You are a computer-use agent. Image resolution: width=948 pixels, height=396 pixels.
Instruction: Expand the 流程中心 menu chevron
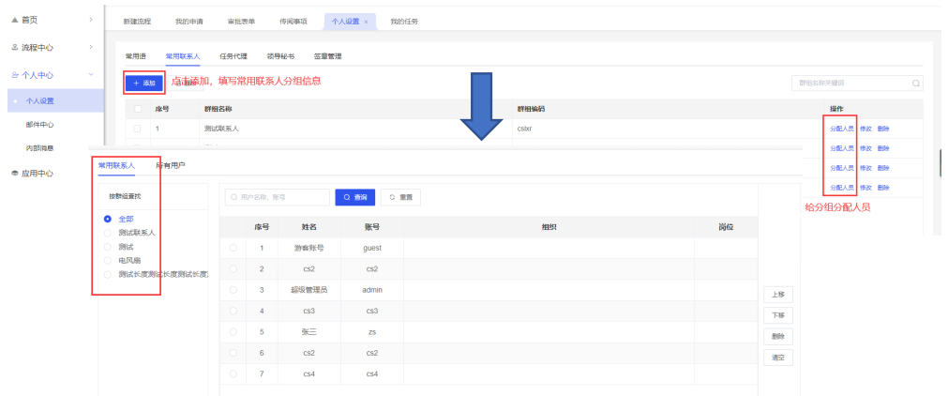[90, 47]
